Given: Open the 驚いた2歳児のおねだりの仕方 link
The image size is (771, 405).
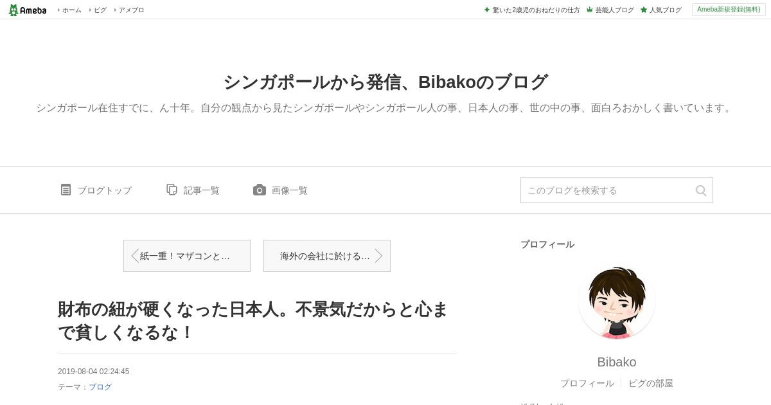Looking at the screenshot, I should [536, 10].
